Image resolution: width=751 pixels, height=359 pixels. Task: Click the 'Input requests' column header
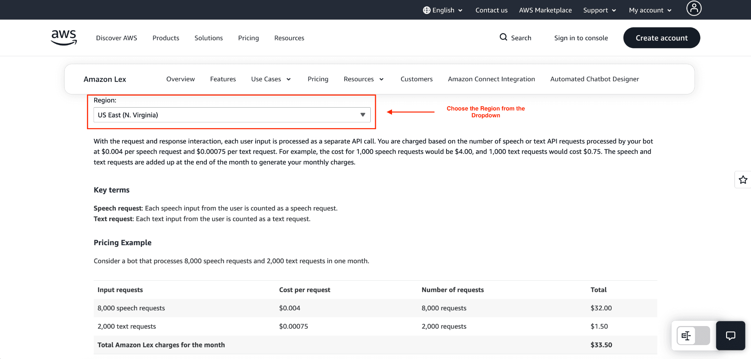pos(120,290)
